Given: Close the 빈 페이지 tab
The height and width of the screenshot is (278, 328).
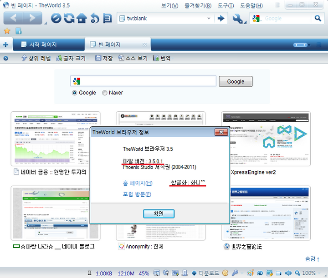Looking at the screenshot, I should click(144, 45).
